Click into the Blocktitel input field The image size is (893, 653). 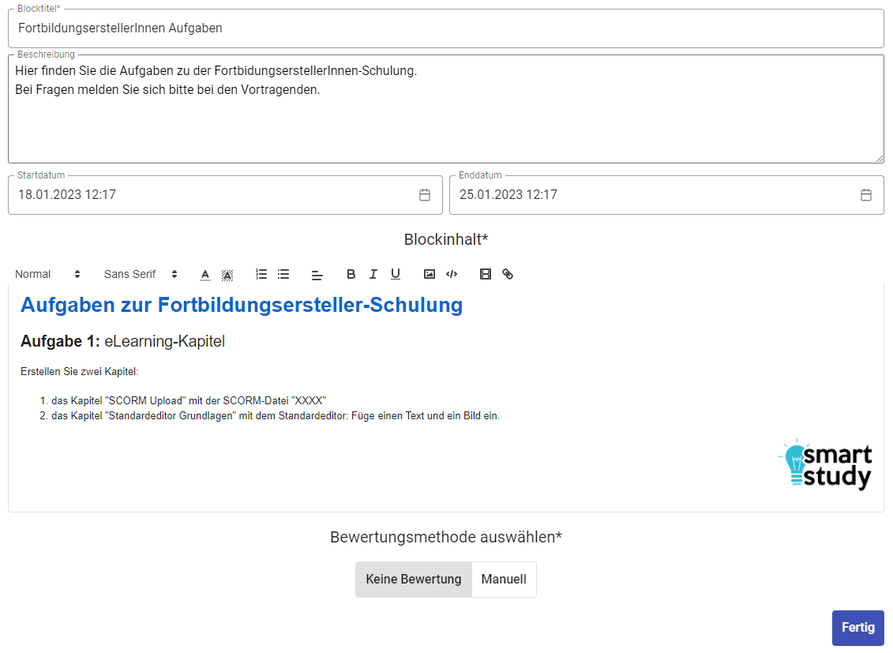point(446,28)
